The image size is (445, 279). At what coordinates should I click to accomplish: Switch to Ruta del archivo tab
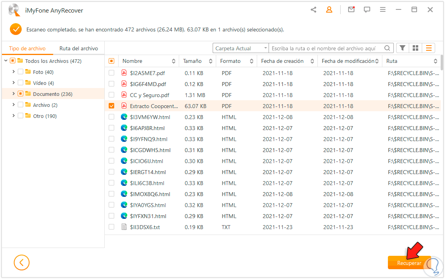79,48
